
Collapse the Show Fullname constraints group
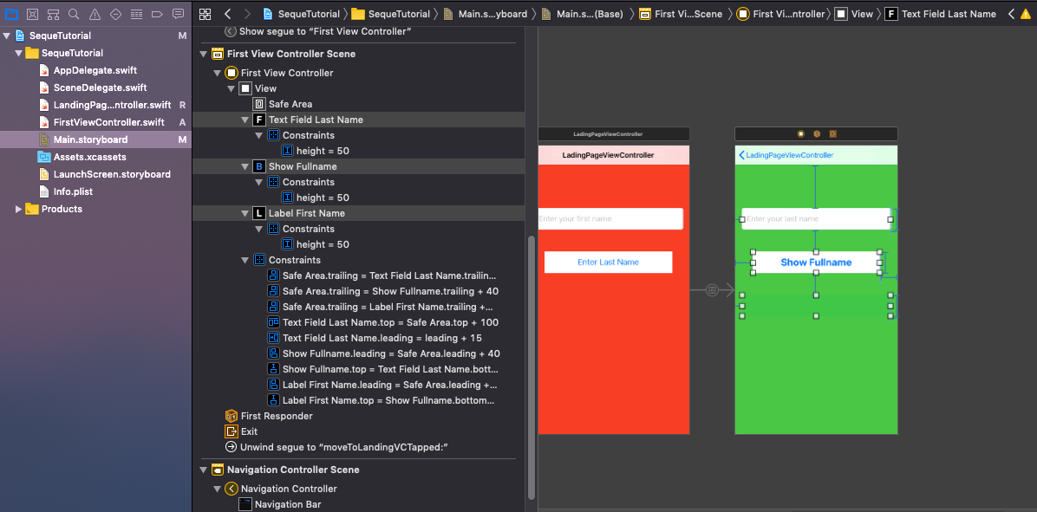[258, 181]
